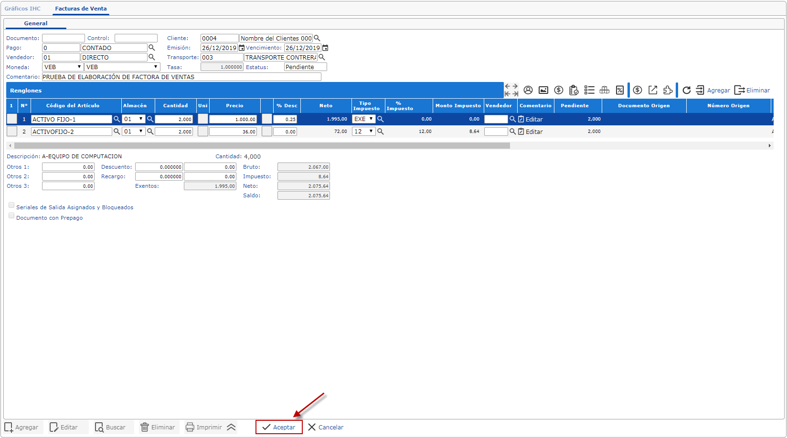Search for a client with magnifier icon

[317, 38]
